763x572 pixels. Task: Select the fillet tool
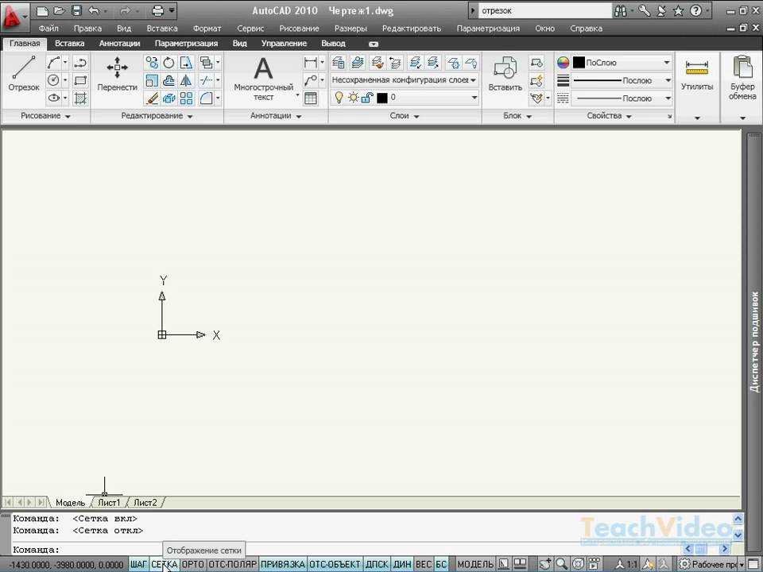[207, 99]
